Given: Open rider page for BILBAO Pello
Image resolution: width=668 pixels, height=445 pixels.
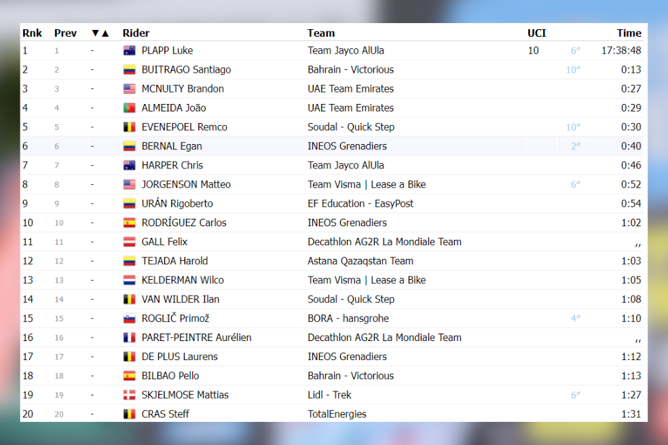Looking at the screenshot, I should point(170,376).
